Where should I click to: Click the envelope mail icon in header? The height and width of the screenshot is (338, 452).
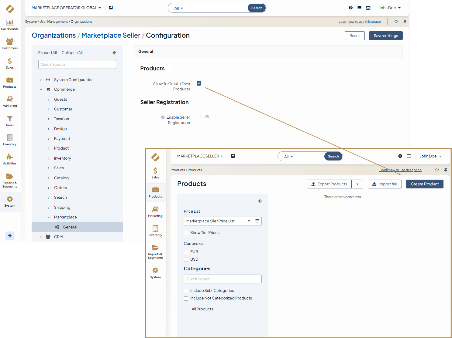[368, 8]
